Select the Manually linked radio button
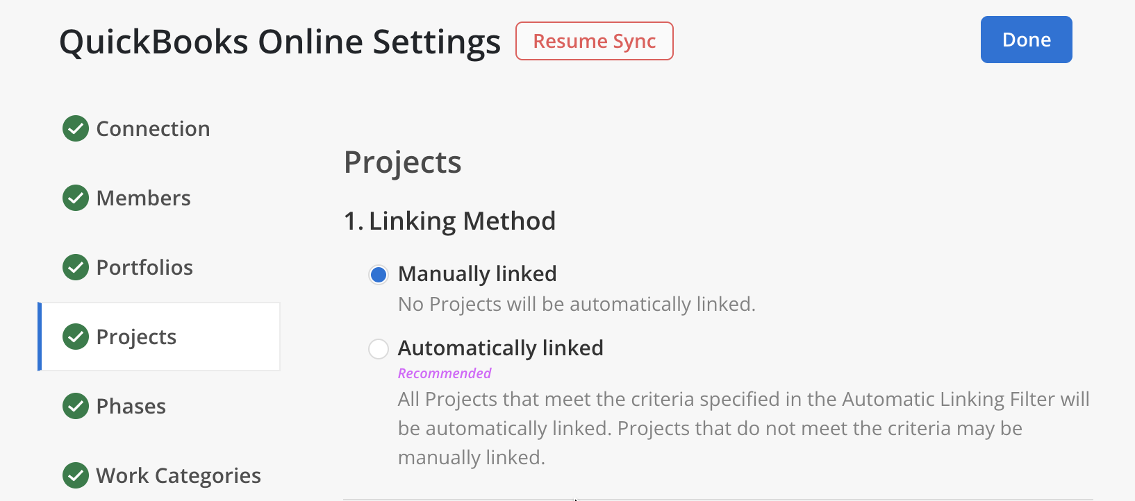This screenshot has height=501, width=1135. pyautogui.click(x=379, y=275)
